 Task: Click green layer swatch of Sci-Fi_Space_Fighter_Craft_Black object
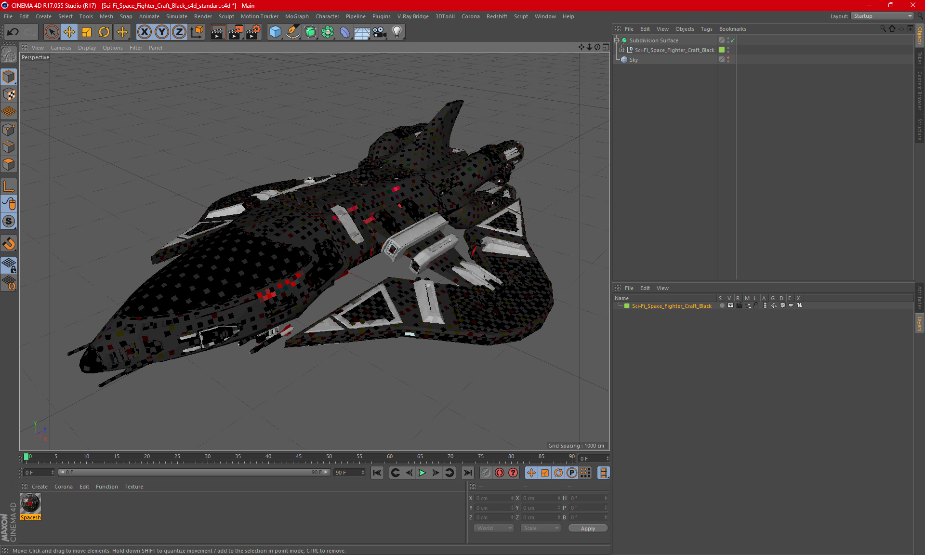click(722, 50)
